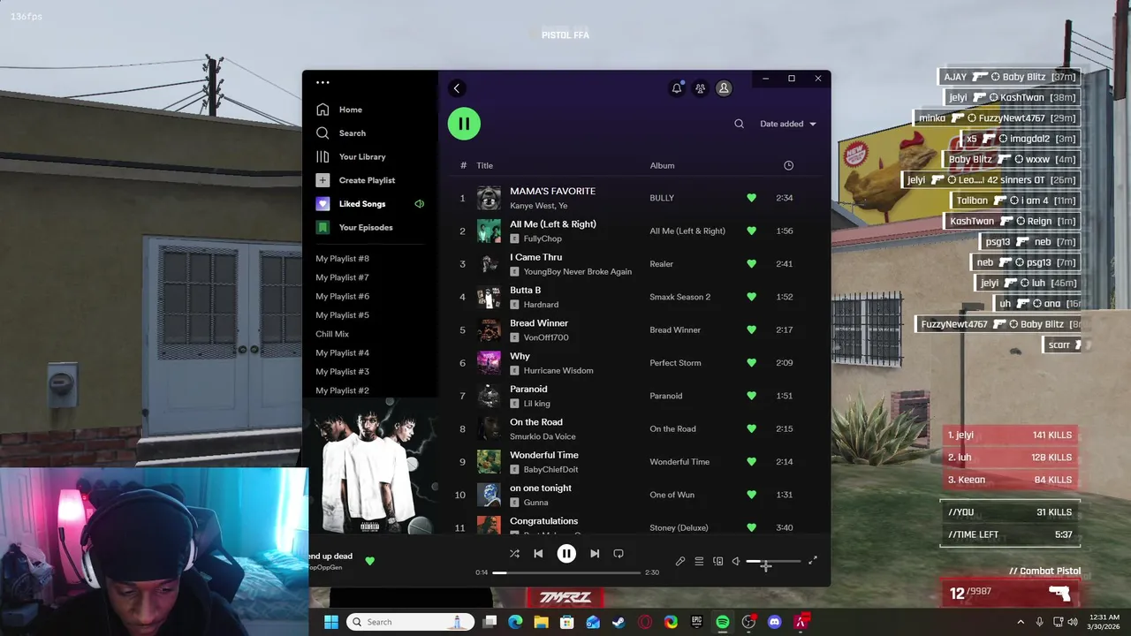Select the Why song title
Viewport: 1131px width, 636px height.
(x=520, y=356)
